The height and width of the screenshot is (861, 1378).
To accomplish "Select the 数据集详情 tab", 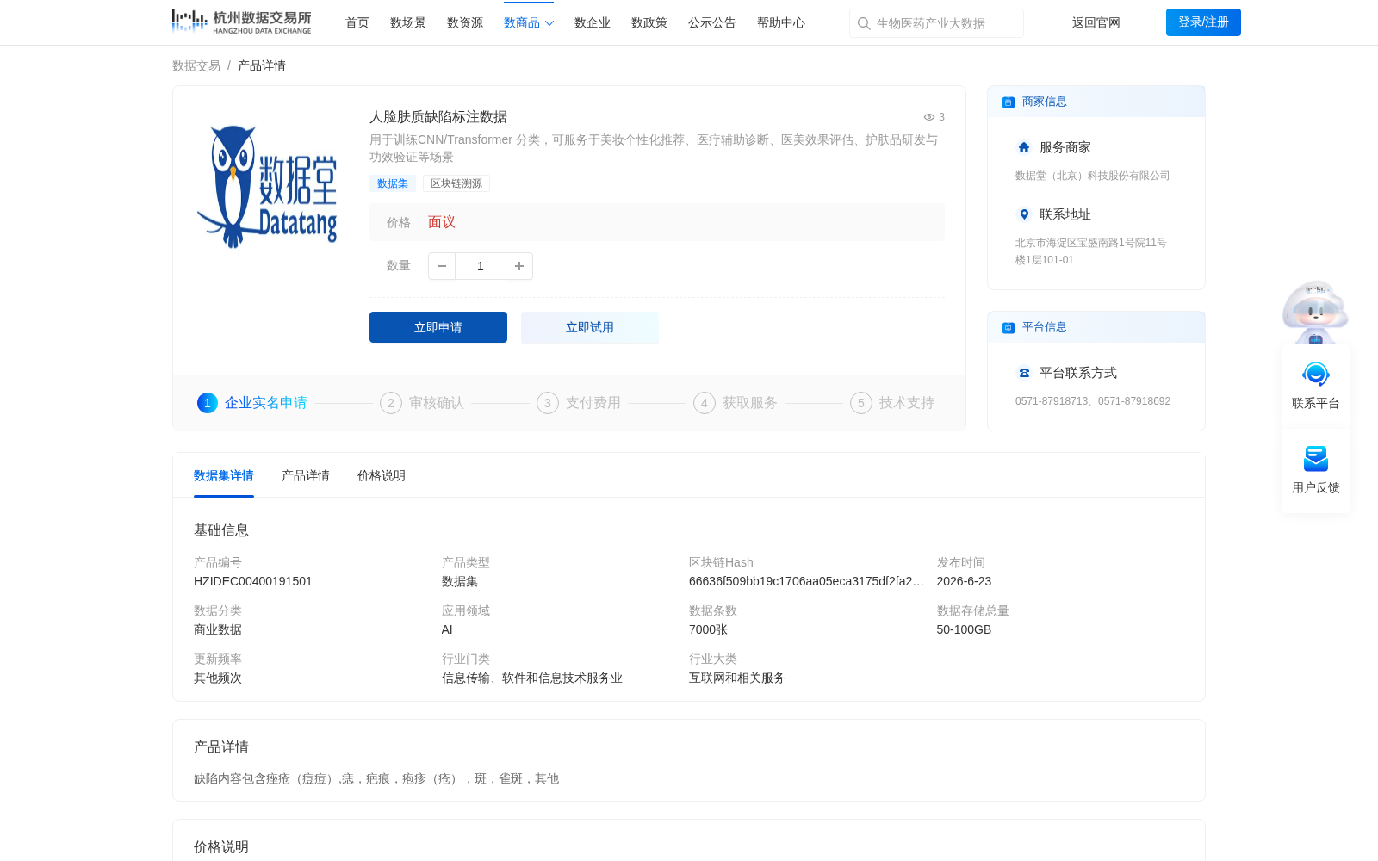I will coord(224,476).
